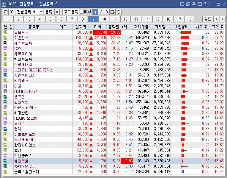Click the daily candle chart for 가온칩스
The image size is (227, 178).
point(185,38)
